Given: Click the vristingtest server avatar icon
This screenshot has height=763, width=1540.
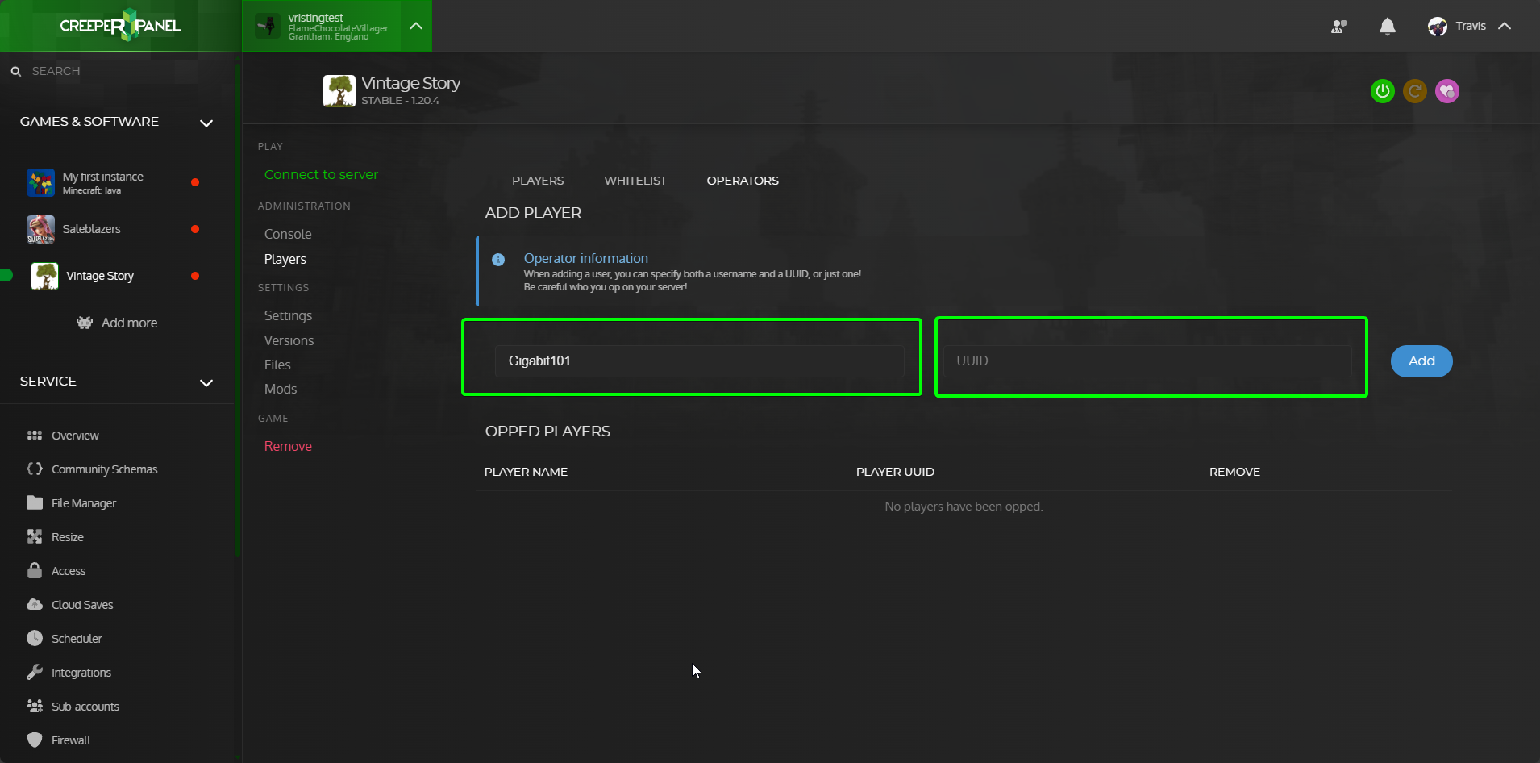Looking at the screenshot, I should click(x=268, y=26).
